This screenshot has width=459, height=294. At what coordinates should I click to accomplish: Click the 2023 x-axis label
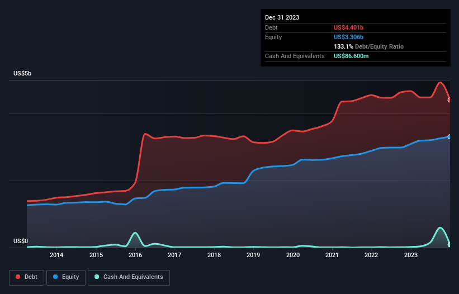[411, 255]
